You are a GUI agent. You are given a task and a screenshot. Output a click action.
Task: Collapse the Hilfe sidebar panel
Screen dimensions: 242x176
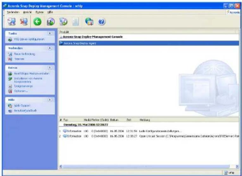[50, 100]
